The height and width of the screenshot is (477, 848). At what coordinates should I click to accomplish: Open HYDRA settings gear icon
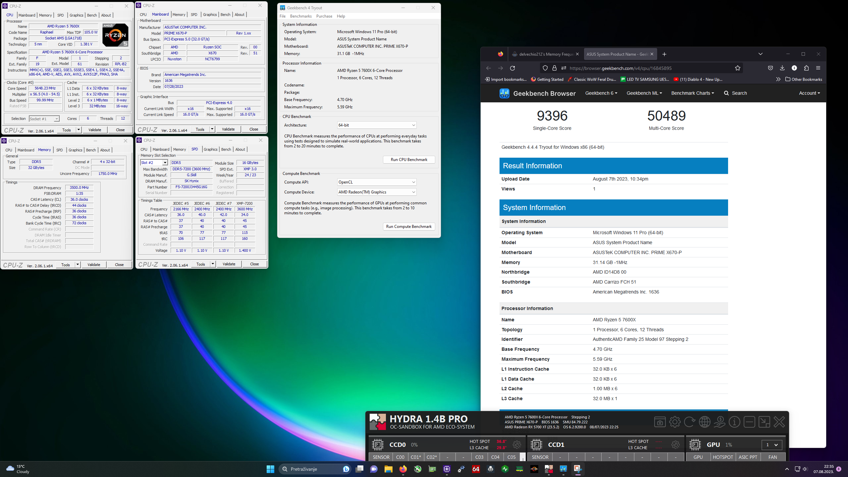[675, 422]
